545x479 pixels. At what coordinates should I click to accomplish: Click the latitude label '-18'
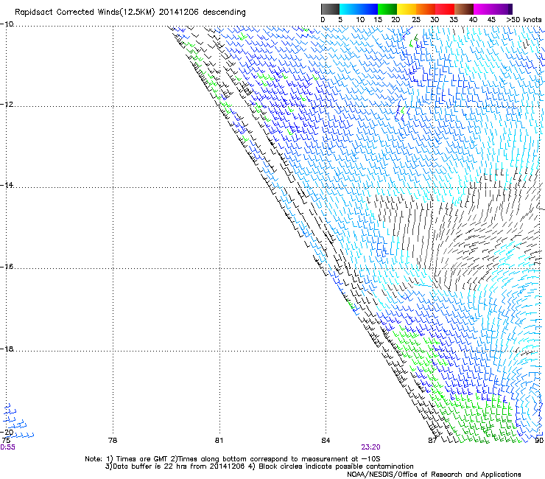pyautogui.click(x=7, y=349)
